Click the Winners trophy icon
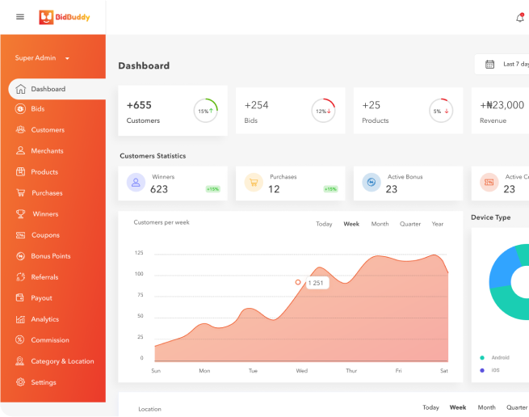The width and height of the screenshot is (529, 417). (x=20, y=213)
